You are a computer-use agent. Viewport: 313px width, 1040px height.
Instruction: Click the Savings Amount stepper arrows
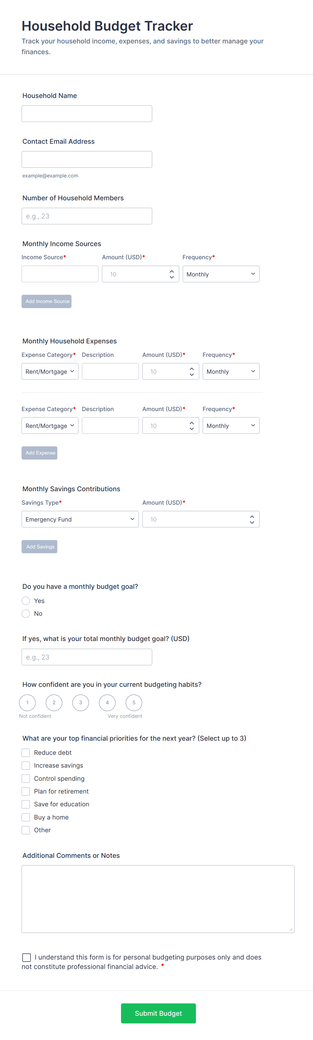tap(252, 519)
